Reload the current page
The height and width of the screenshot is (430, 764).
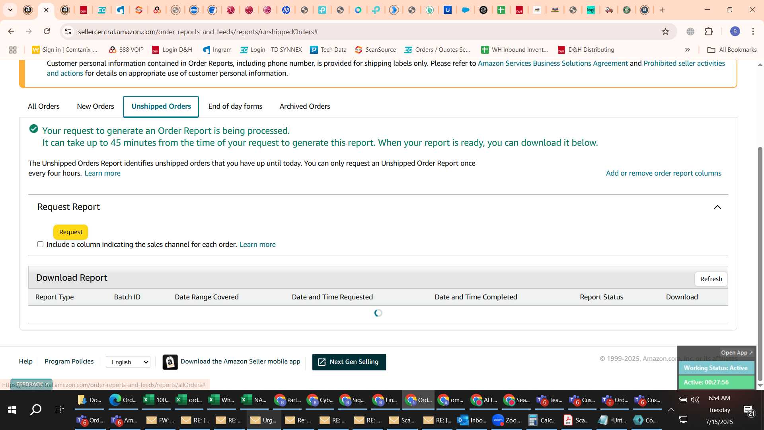pos(47,31)
